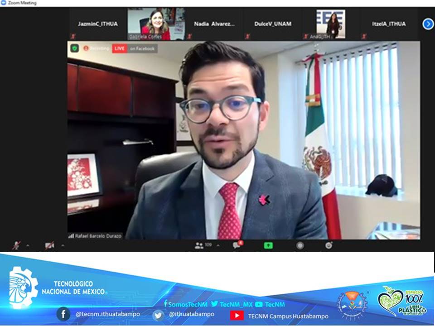The width and height of the screenshot is (435, 326).
Task: Select ItzelA_ITHUA participant tile
Action: (x=389, y=24)
